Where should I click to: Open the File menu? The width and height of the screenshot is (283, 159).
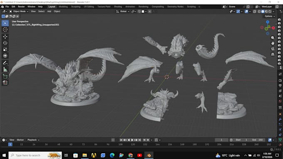(x=7, y=7)
